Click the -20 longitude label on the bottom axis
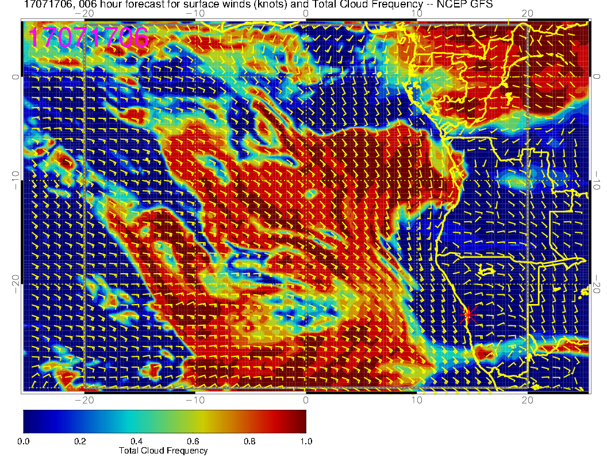The width and height of the screenshot is (607, 469). (84, 400)
